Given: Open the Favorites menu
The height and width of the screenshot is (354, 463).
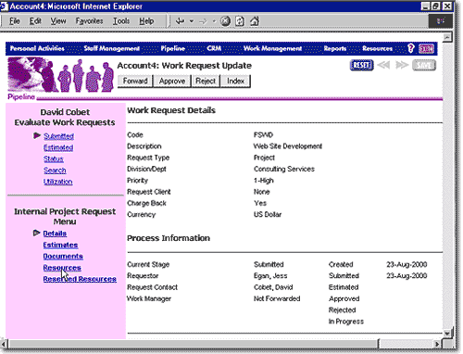Looking at the screenshot, I should point(89,21).
